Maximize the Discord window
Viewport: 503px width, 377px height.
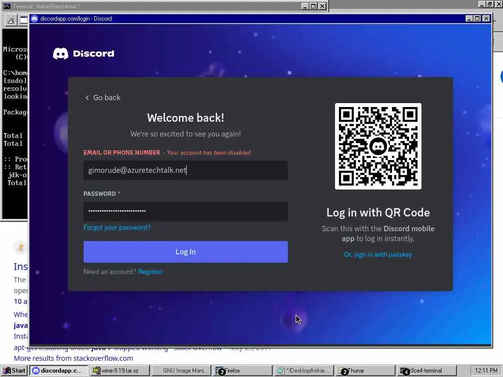pyautogui.click(x=477, y=19)
